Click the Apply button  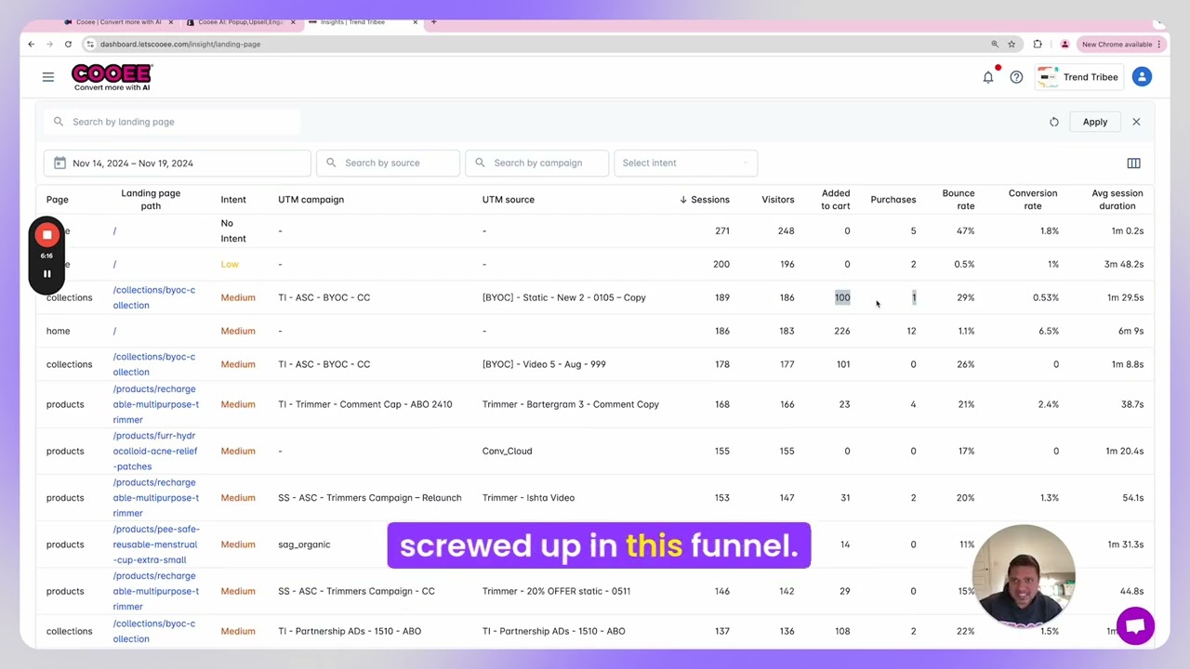[x=1095, y=122]
